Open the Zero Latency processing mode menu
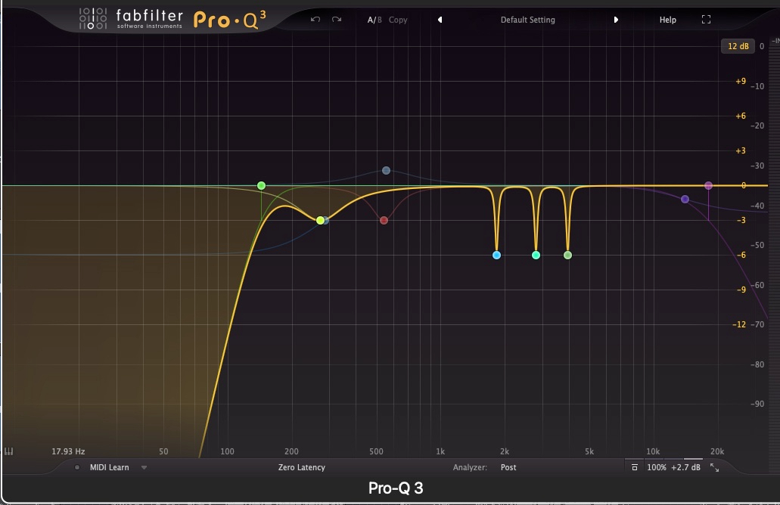Screen dimensions: 780x505 point(301,468)
